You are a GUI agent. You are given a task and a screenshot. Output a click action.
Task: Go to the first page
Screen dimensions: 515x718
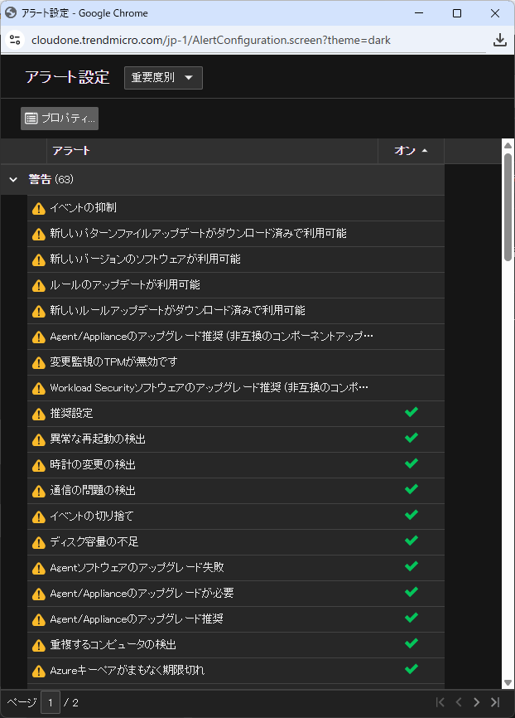tap(440, 702)
